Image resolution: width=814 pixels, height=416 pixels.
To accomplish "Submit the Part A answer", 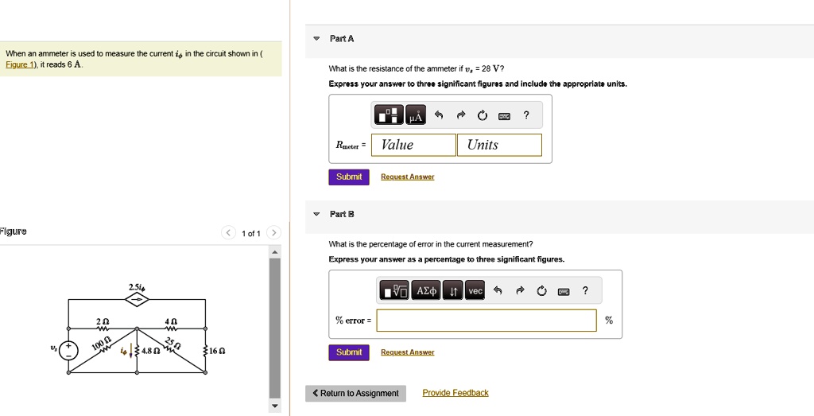I will point(348,177).
